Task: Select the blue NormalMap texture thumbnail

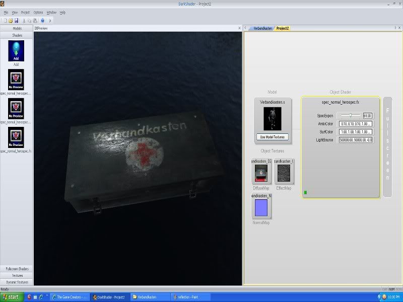Action: coord(261,208)
